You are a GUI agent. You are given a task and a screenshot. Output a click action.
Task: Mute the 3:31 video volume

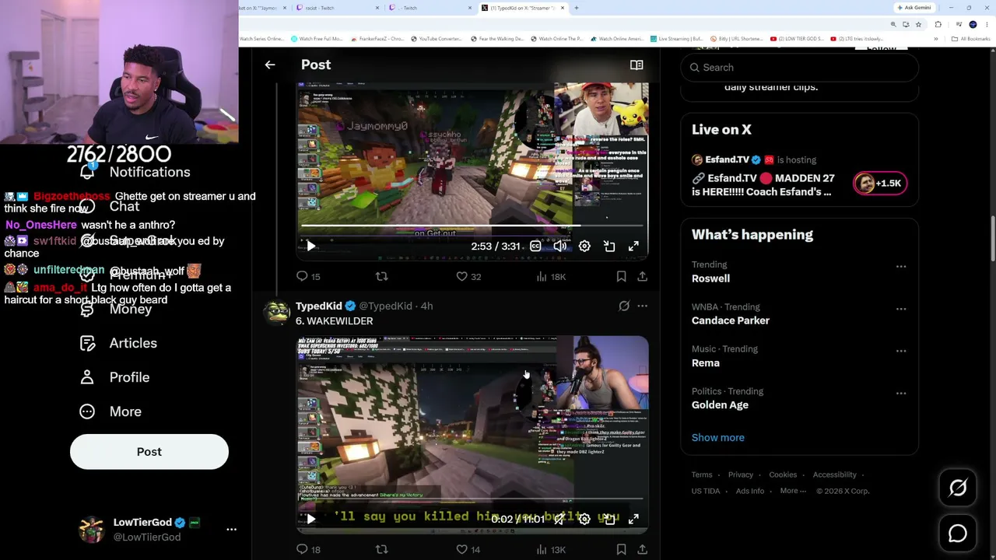click(559, 246)
